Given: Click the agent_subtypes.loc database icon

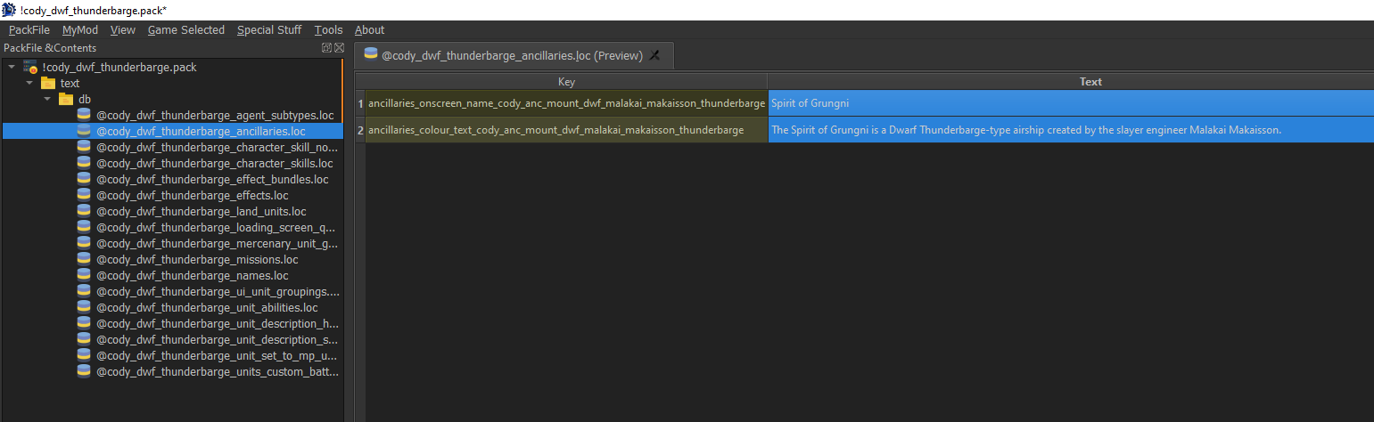Looking at the screenshot, I should (84, 115).
